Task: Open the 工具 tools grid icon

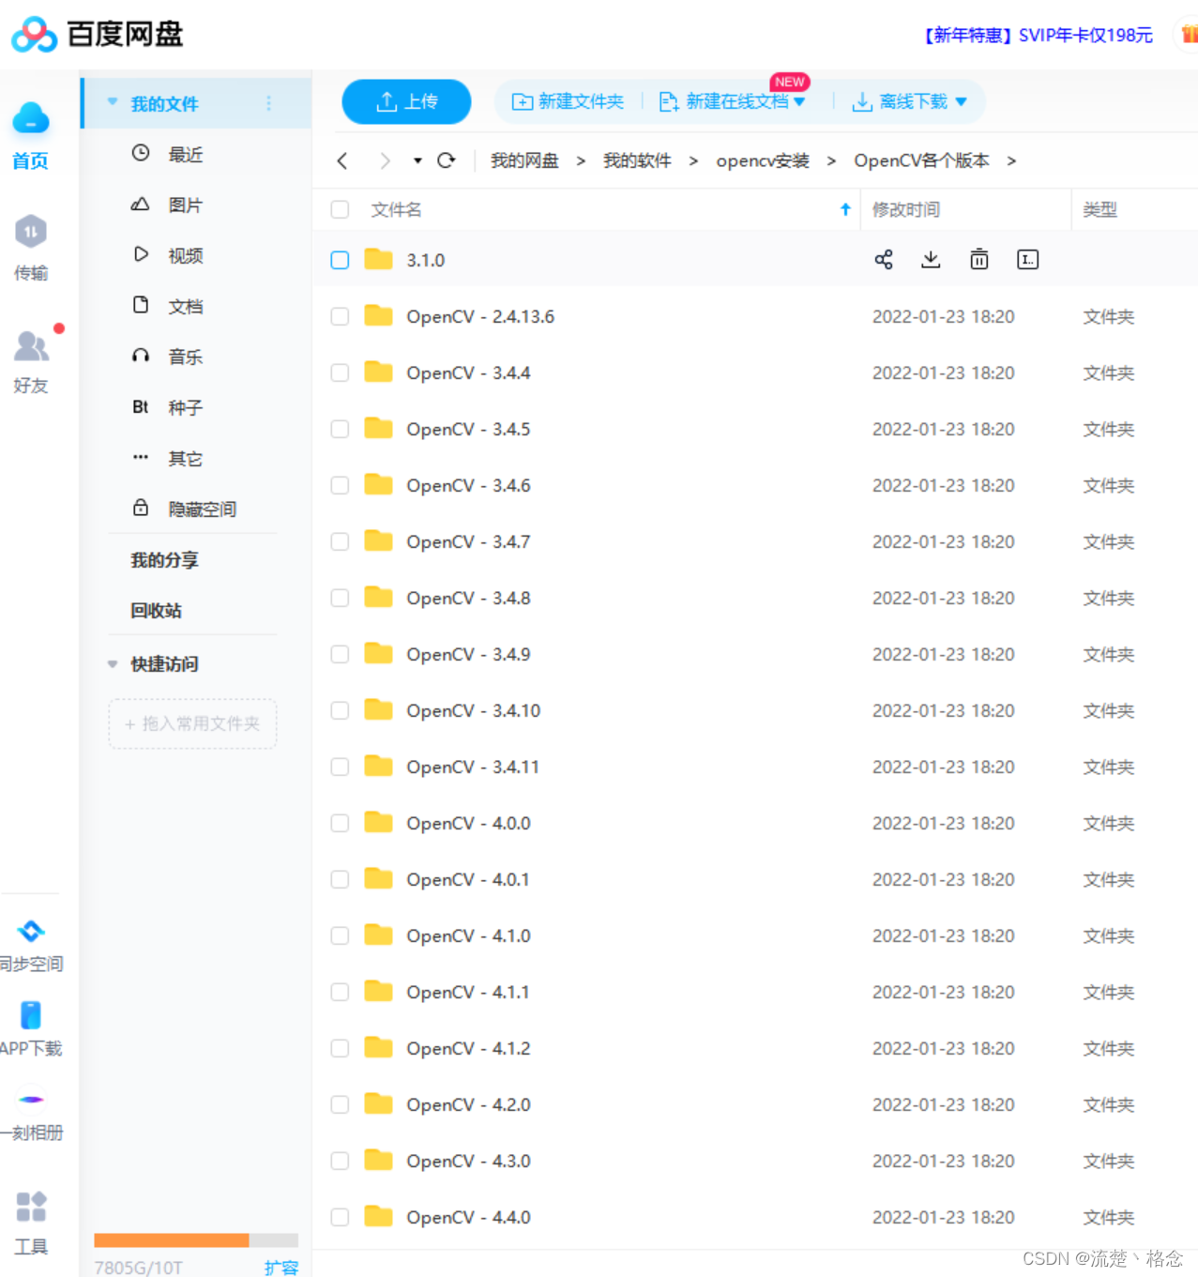Action: tap(31, 1207)
